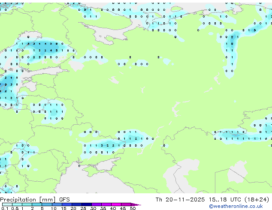Click the 1–2 mm legend color swatch
The width and height of the screenshot is (272, 210).
27,204
